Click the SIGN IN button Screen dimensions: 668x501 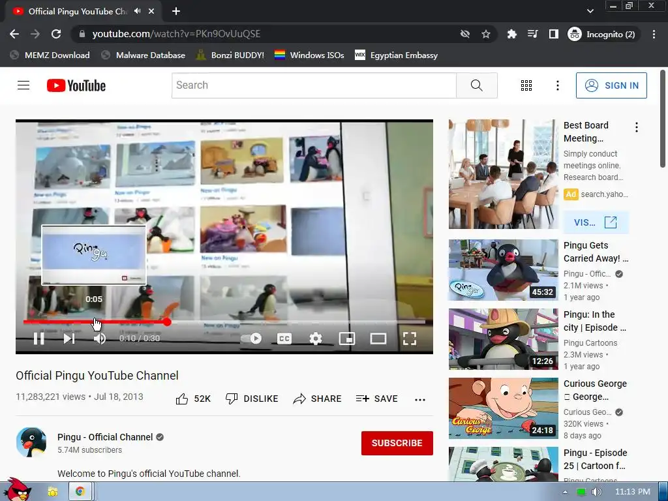click(x=611, y=85)
